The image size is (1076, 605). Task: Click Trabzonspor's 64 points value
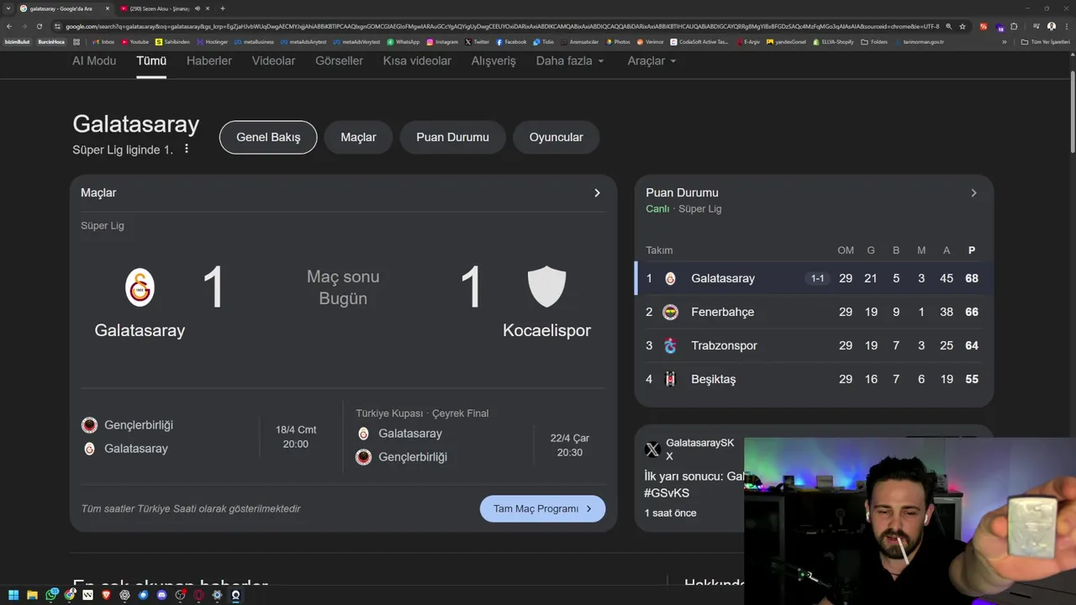[x=972, y=345]
